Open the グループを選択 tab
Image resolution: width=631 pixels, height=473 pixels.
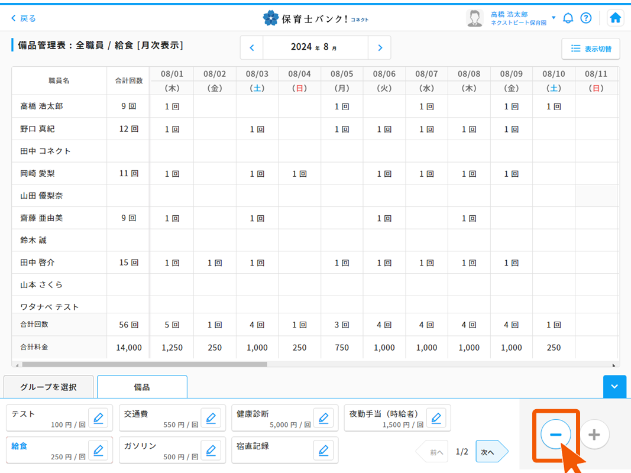[x=48, y=385]
